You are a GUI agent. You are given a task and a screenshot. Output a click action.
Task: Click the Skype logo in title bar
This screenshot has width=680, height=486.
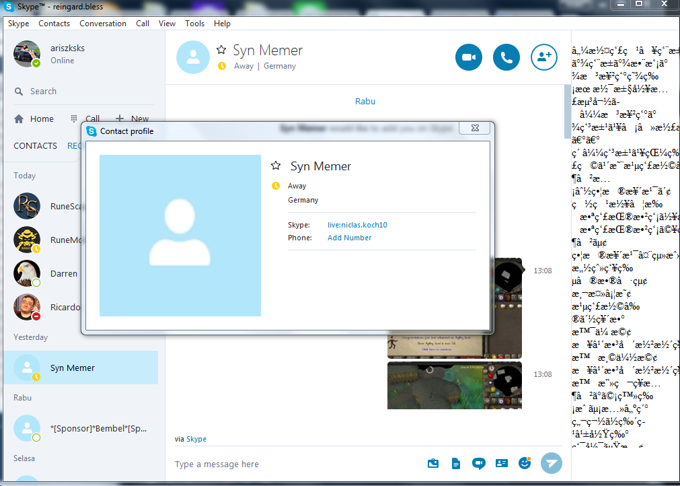pyautogui.click(x=9, y=7)
